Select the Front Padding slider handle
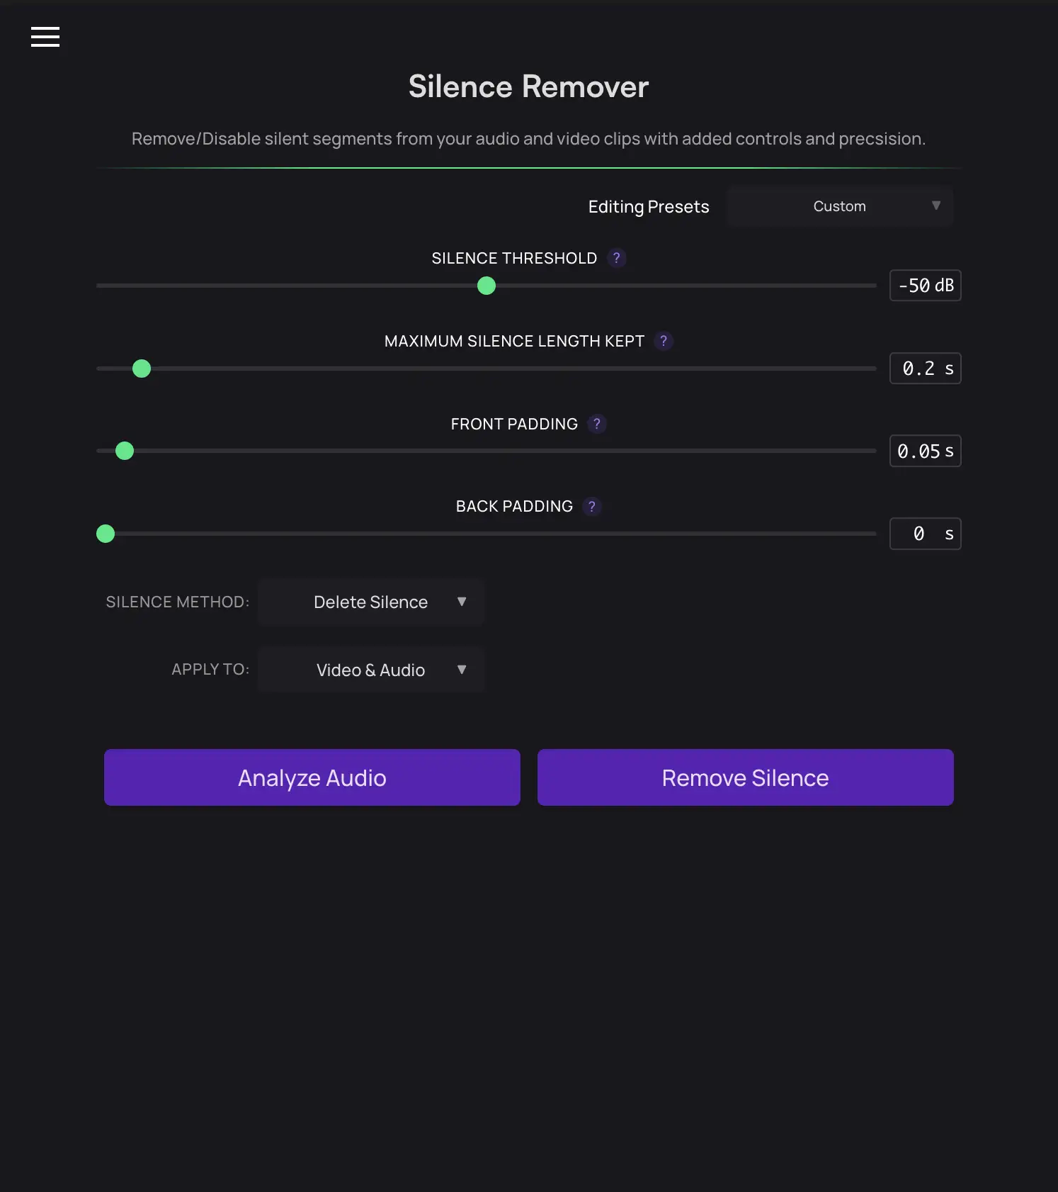 [x=125, y=451]
